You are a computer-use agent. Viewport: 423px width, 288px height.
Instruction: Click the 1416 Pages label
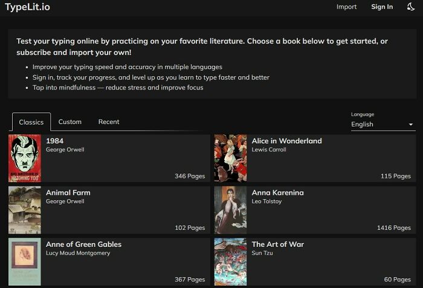click(394, 227)
